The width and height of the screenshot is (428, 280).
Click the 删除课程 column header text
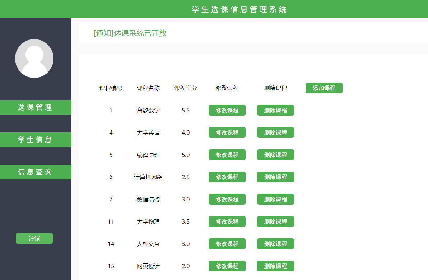coord(275,88)
